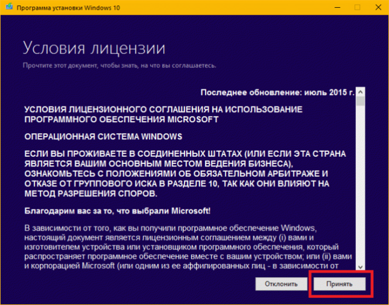Viewport: 389px width, 305px height.
Task: Click the scrollbar down arrow
Action: (360, 267)
